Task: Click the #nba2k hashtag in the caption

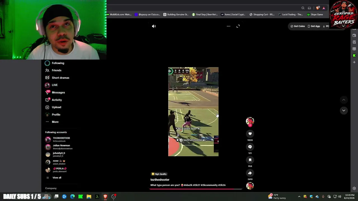Action: 188,185
